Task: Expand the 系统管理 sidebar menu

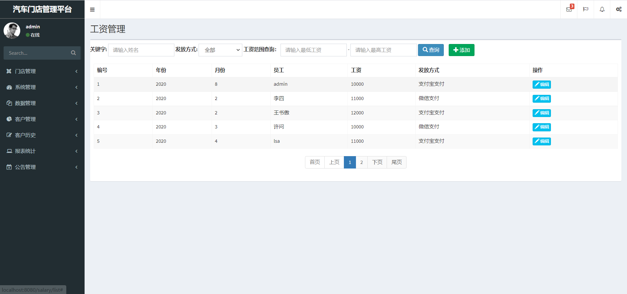Action: coord(42,87)
